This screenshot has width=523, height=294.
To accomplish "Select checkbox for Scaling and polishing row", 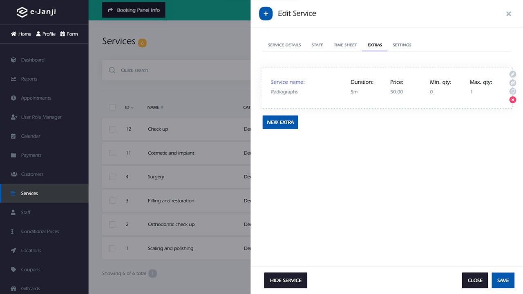I will [112, 248].
